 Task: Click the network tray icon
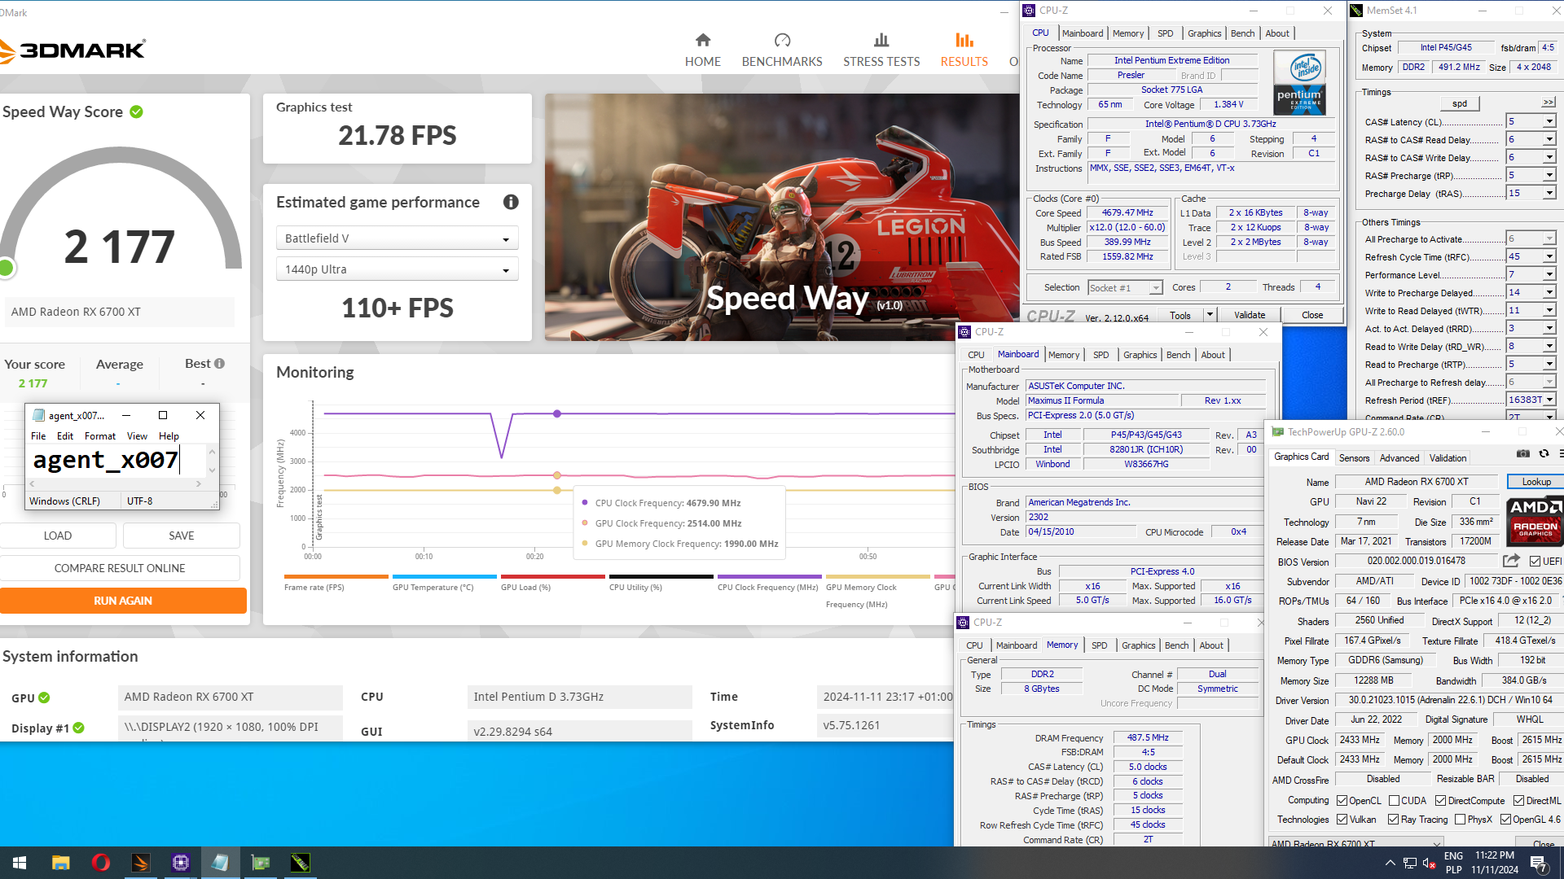(1410, 863)
